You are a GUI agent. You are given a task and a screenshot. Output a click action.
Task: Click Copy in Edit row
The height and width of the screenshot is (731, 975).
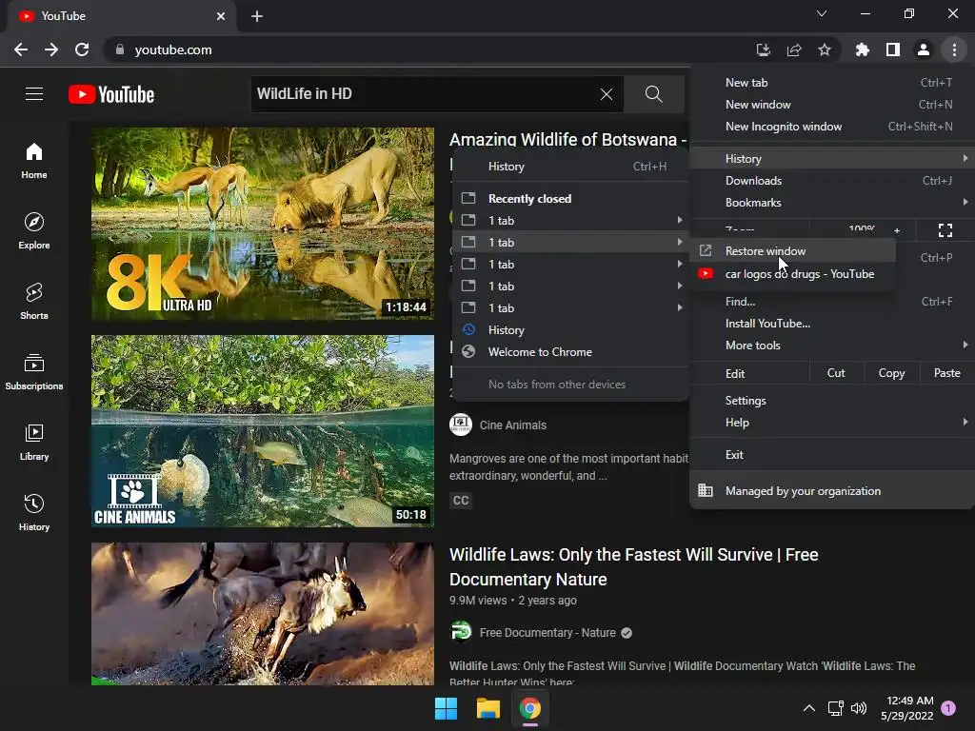[891, 373]
